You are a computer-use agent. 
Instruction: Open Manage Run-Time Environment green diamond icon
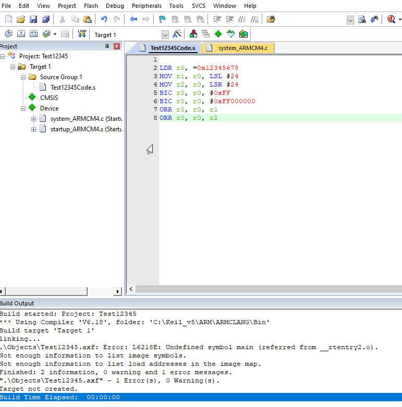click(x=218, y=34)
